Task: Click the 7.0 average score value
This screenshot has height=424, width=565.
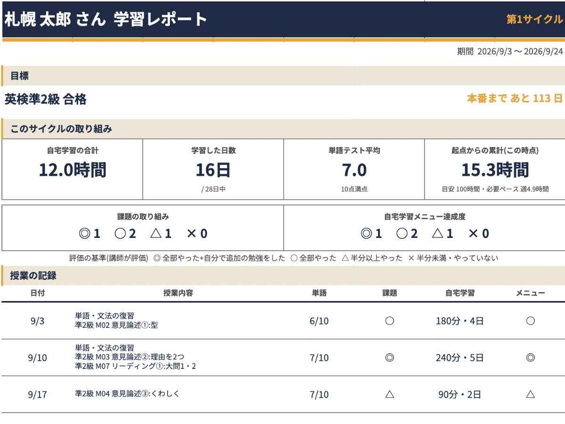Action: coord(354,170)
